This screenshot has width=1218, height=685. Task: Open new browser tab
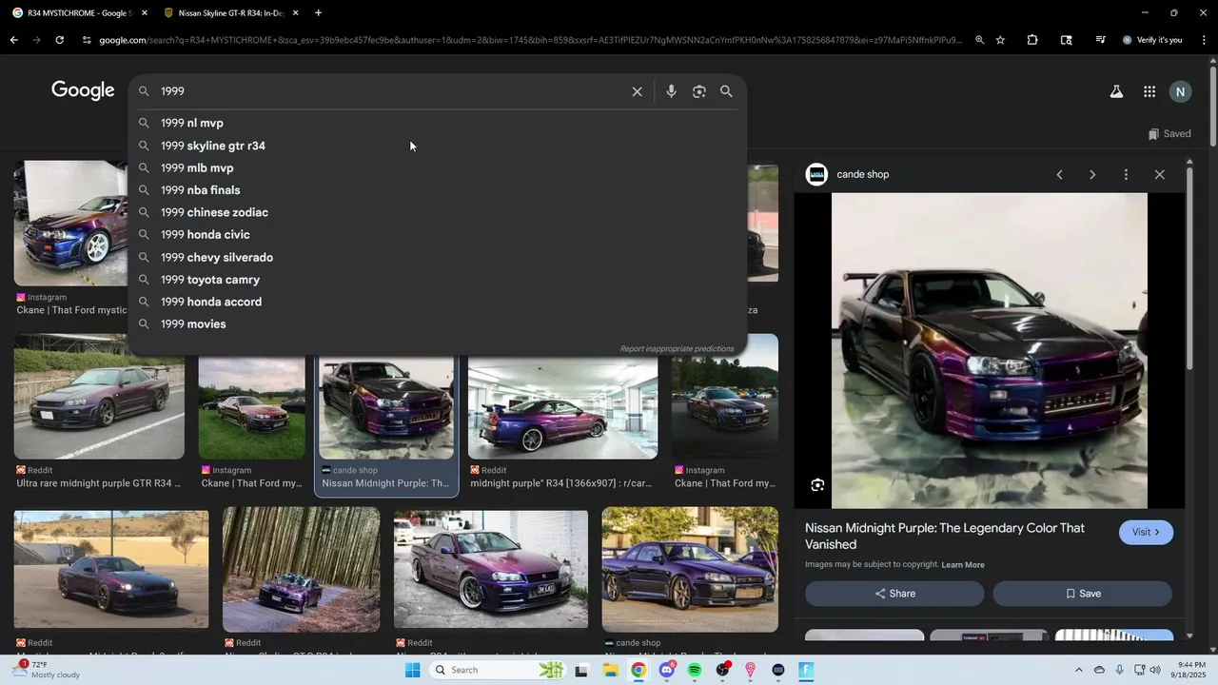(318, 12)
